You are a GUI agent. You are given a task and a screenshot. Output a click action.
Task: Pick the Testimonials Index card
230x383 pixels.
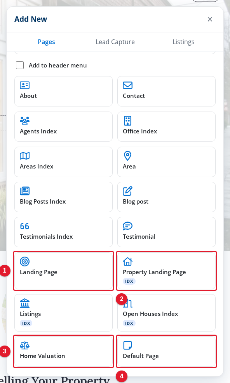64,232
